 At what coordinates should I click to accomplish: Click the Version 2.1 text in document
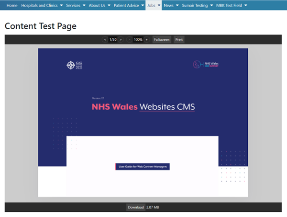pos(98,98)
